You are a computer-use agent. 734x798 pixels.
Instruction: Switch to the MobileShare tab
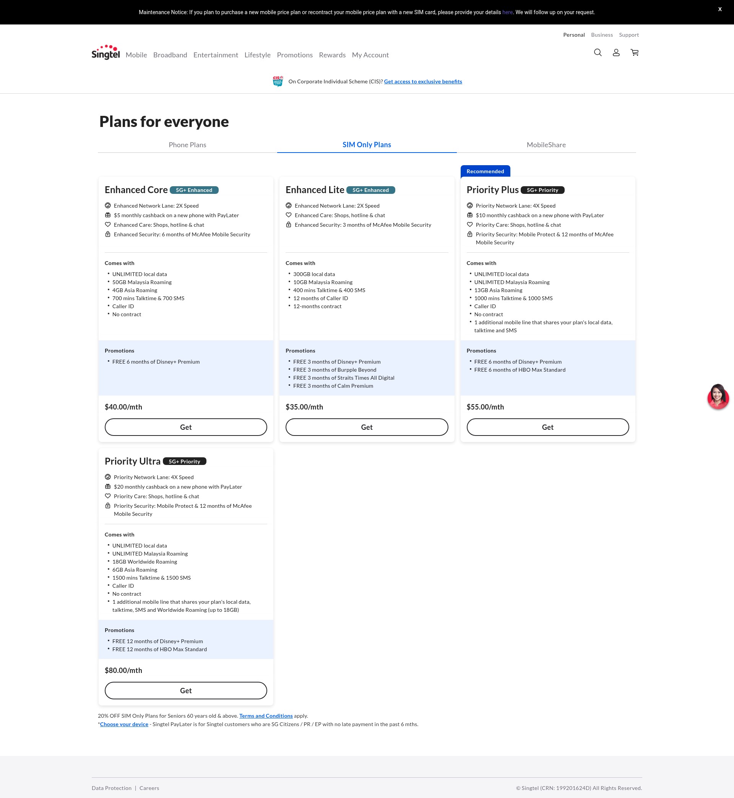(546, 145)
